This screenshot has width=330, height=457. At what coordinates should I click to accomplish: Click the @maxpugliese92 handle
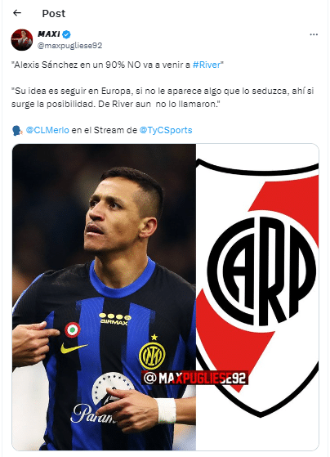(x=70, y=46)
